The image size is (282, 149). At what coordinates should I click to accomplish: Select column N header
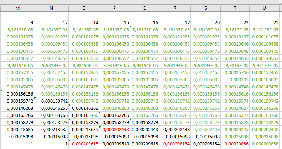click(x=51, y=8)
